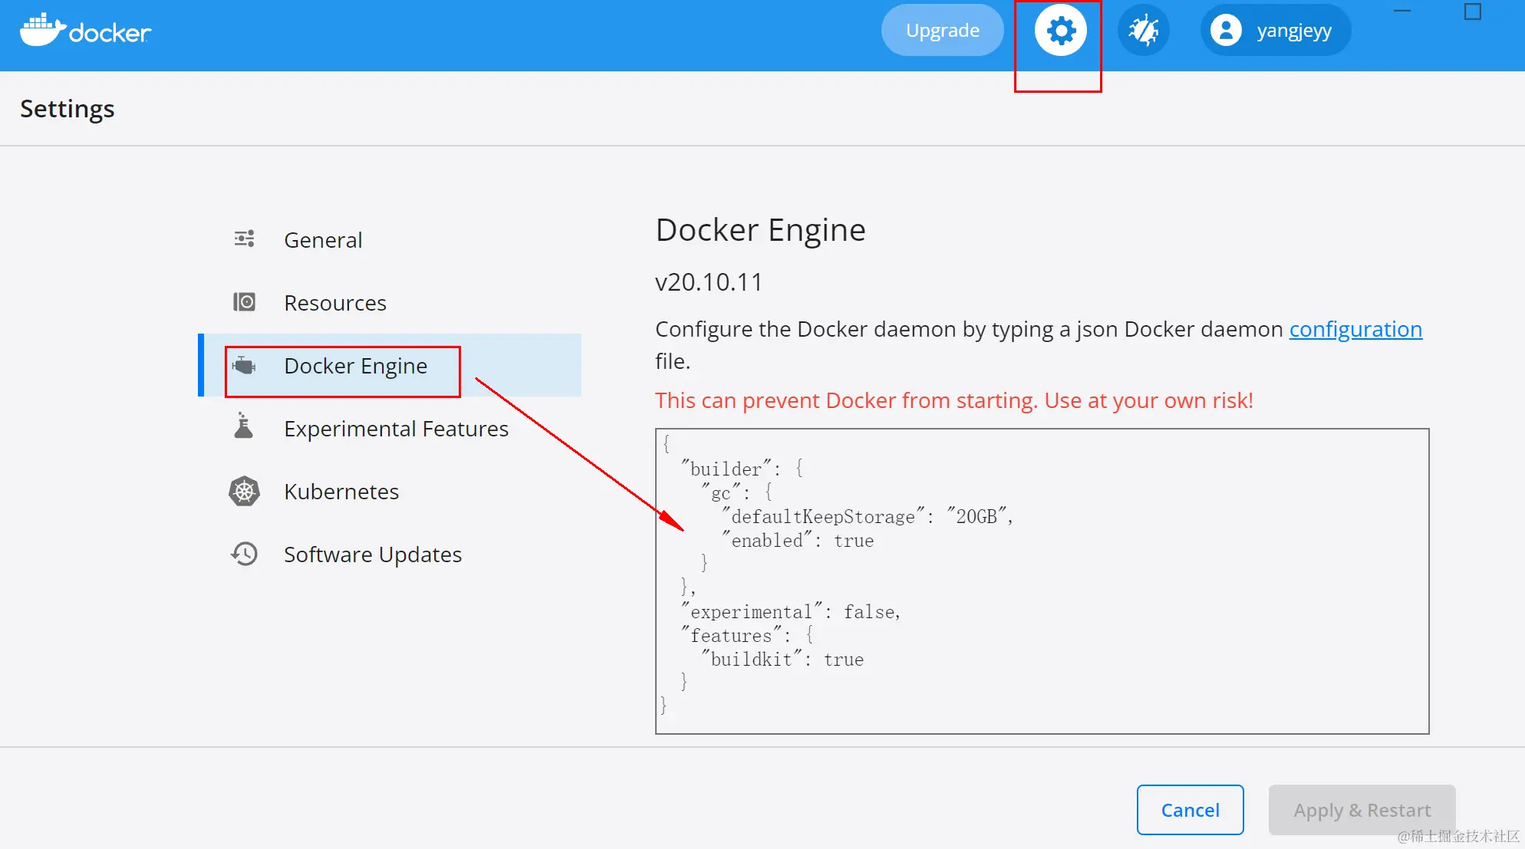Image resolution: width=1525 pixels, height=849 pixels.
Task: Click the General sliders icon
Action: 244,239
